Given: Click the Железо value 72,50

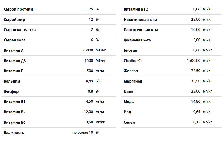Looking at the screenshot, I should pyautogui.click(x=196, y=71).
